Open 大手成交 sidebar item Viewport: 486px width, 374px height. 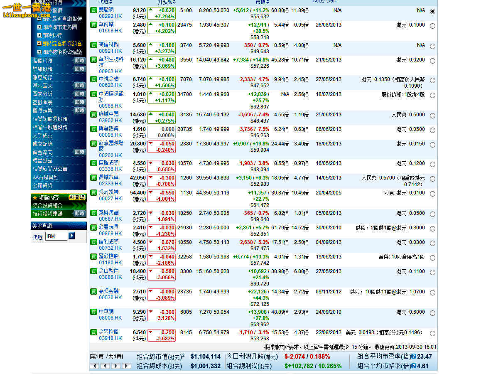43,136
